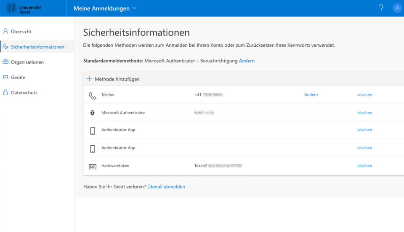Viewport: 404px width, 232px height.
Task: Open the Datenschutz page
Action: [x=24, y=93]
